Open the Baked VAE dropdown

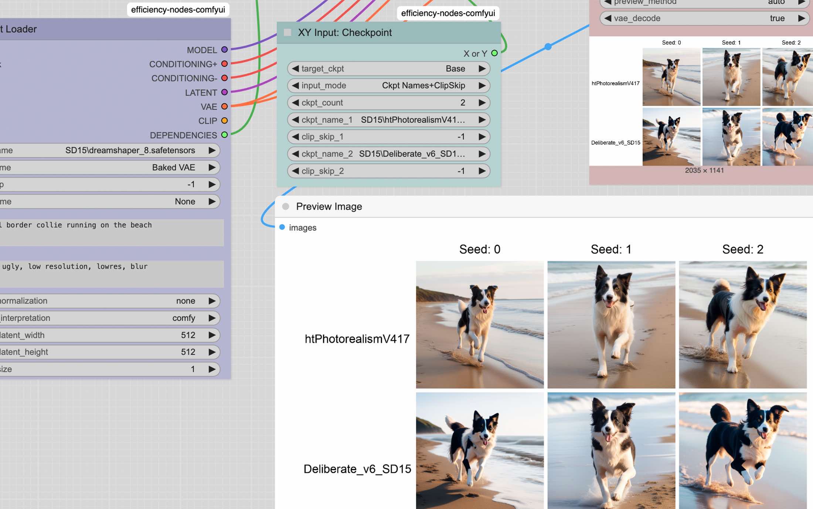point(173,167)
